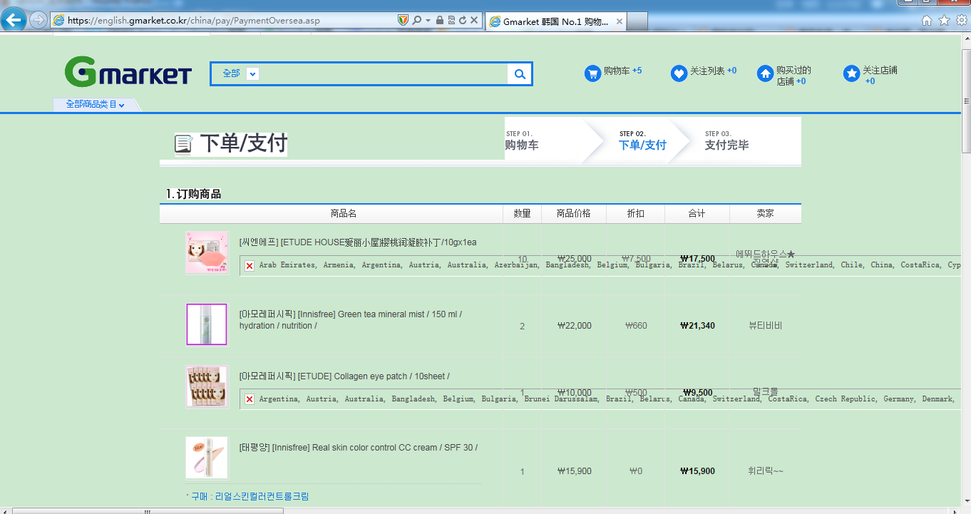Click the STEP 01 购物车 step
This screenshot has width=971, height=514.
(x=522, y=140)
